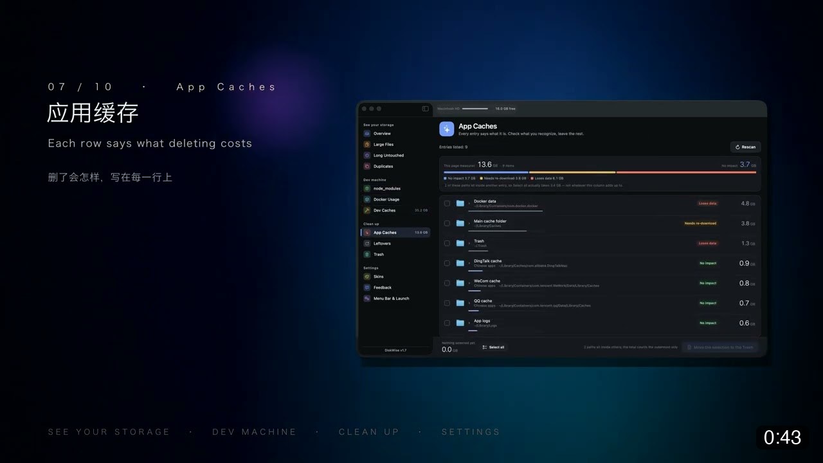This screenshot has width=823, height=463.
Task: Open the Long Untouched icon in sidebar
Action: click(367, 155)
